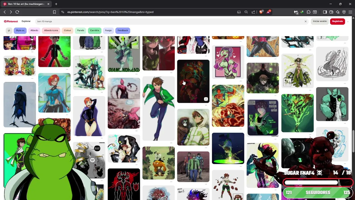The width and height of the screenshot is (355, 200).
Task: Filter by Albedo icons chip
Action: pos(51,31)
